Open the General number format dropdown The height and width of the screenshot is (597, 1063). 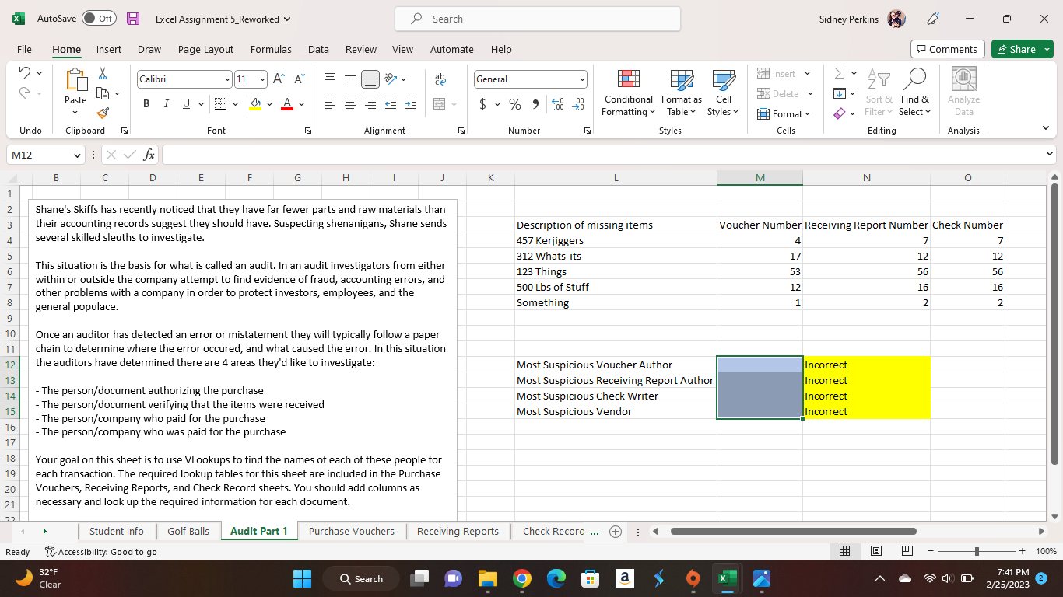[x=582, y=79]
